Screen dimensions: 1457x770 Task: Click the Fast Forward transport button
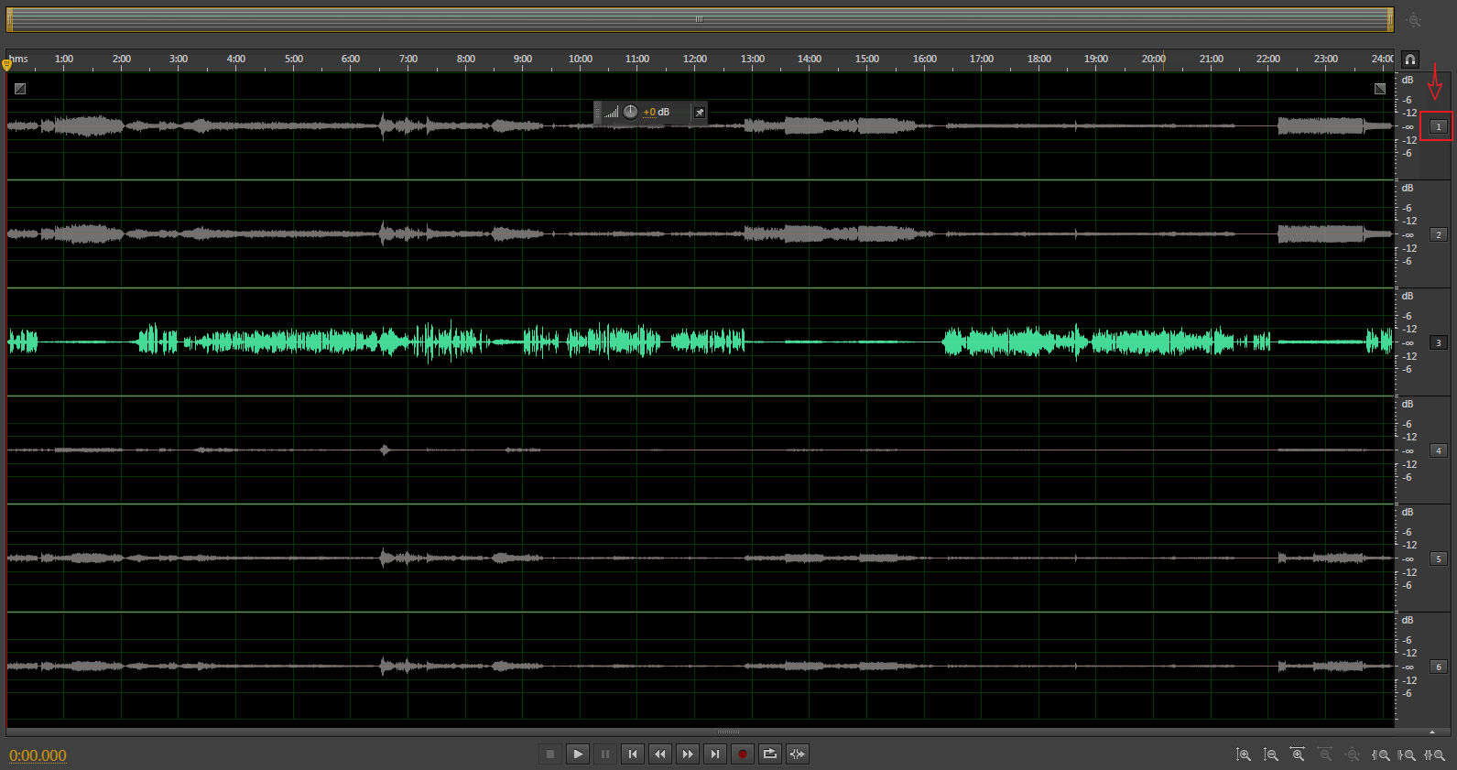click(x=687, y=754)
